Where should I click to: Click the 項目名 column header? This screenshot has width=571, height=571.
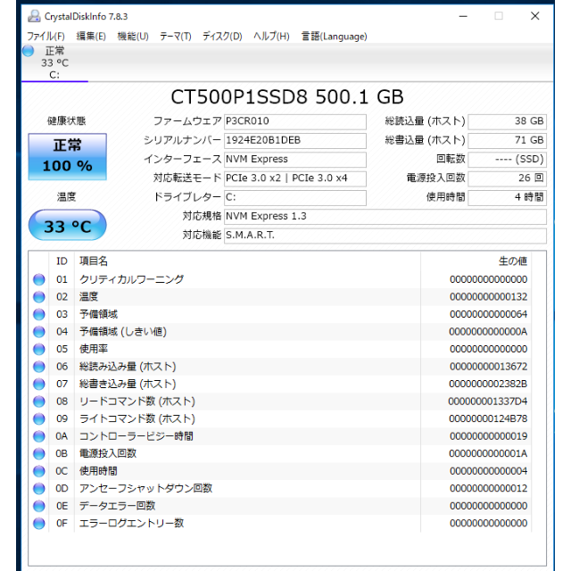click(94, 261)
